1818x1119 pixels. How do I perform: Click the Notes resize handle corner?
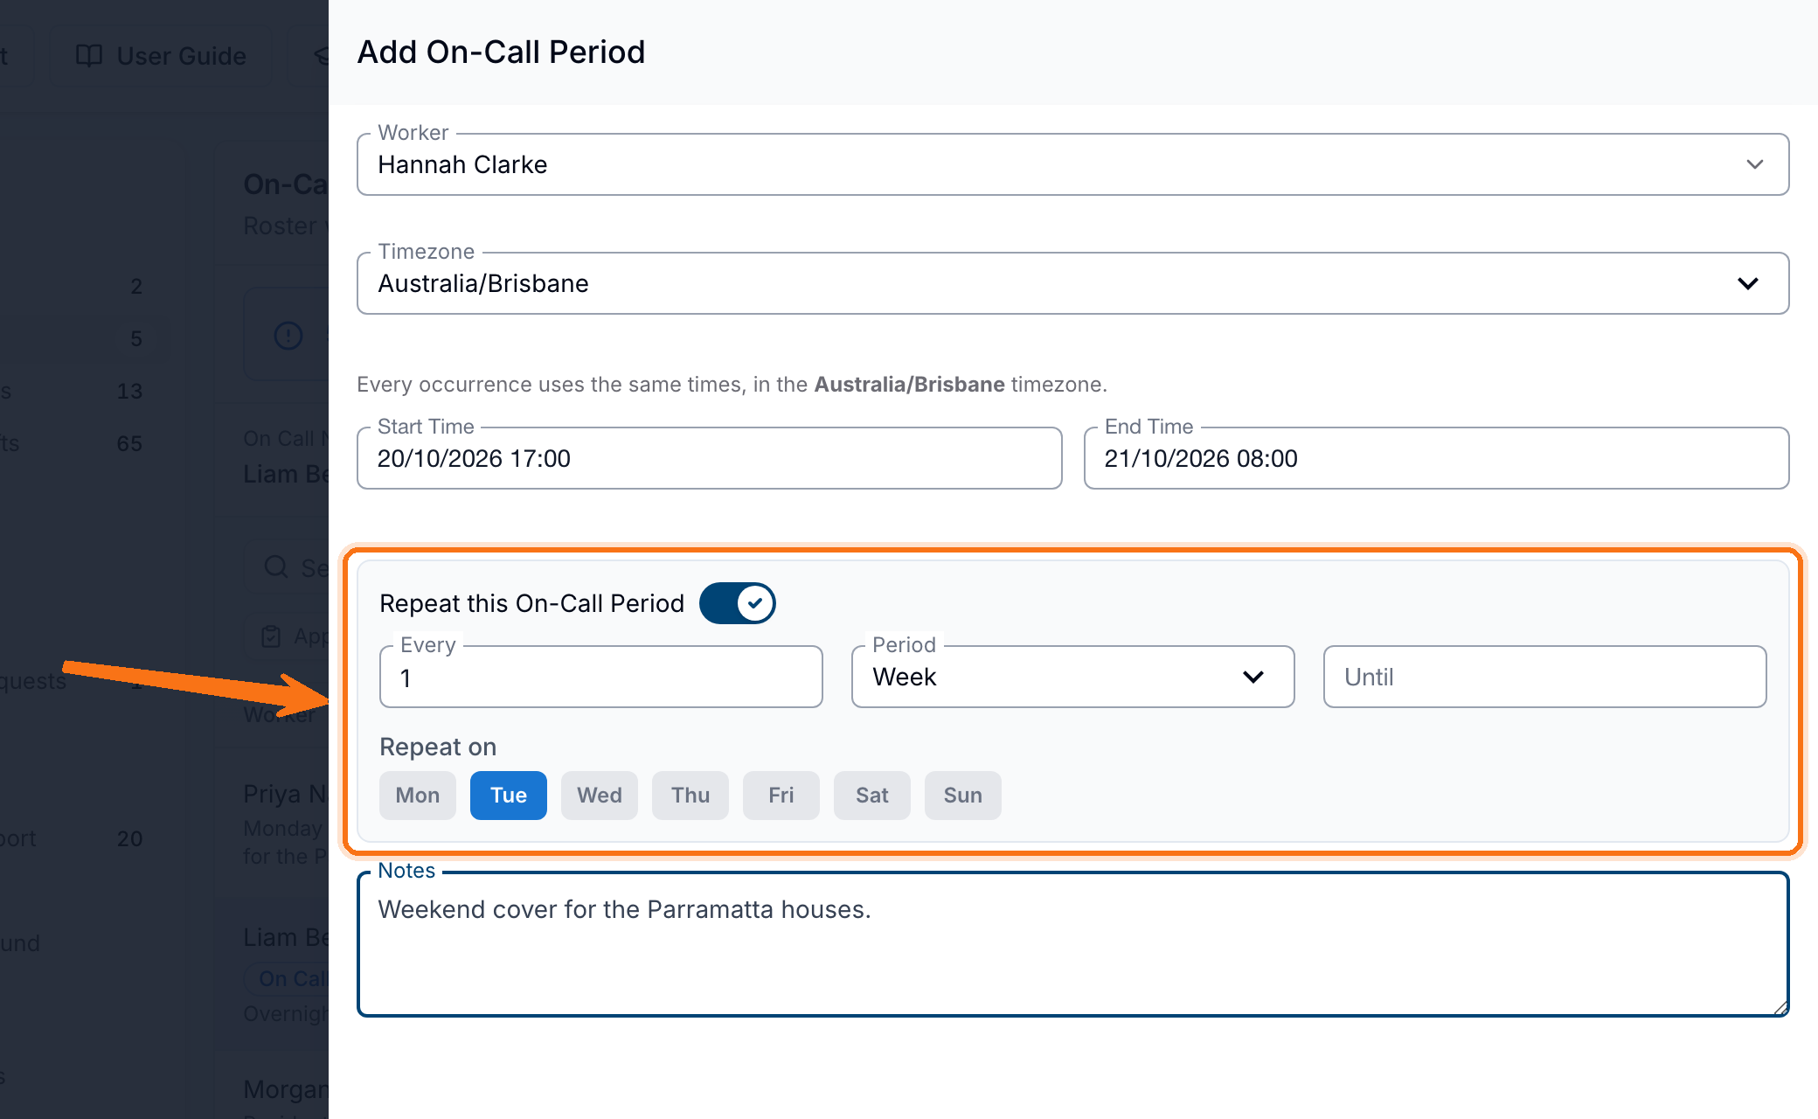1780,1008
